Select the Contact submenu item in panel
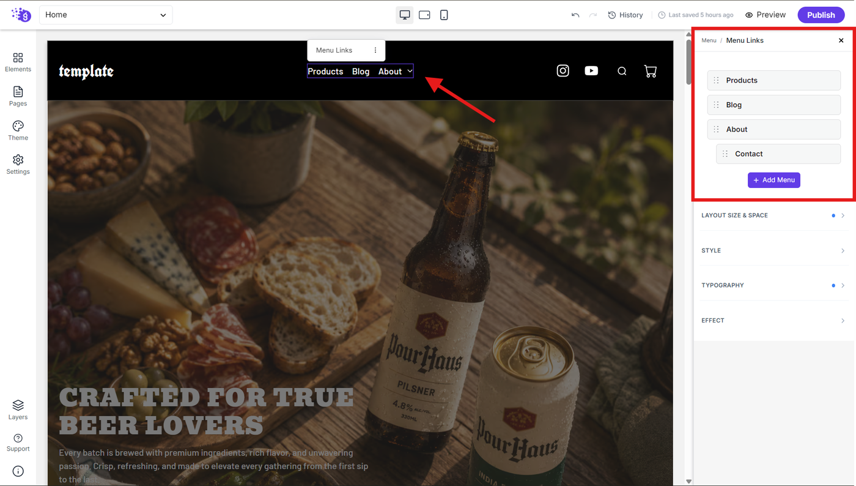This screenshot has width=856, height=486. pyautogui.click(x=778, y=154)
